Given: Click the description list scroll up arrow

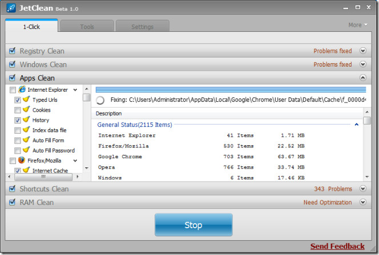Looking at the screenshot, I should tap(367, 112).
